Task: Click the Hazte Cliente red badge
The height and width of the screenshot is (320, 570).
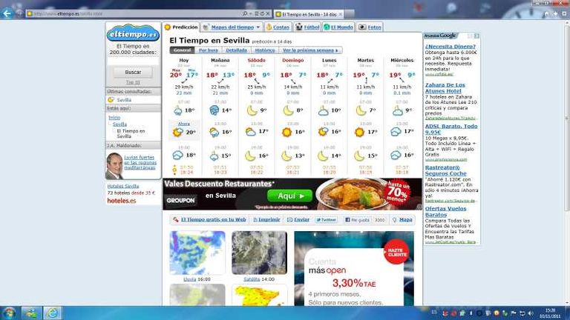Action: 396,252
